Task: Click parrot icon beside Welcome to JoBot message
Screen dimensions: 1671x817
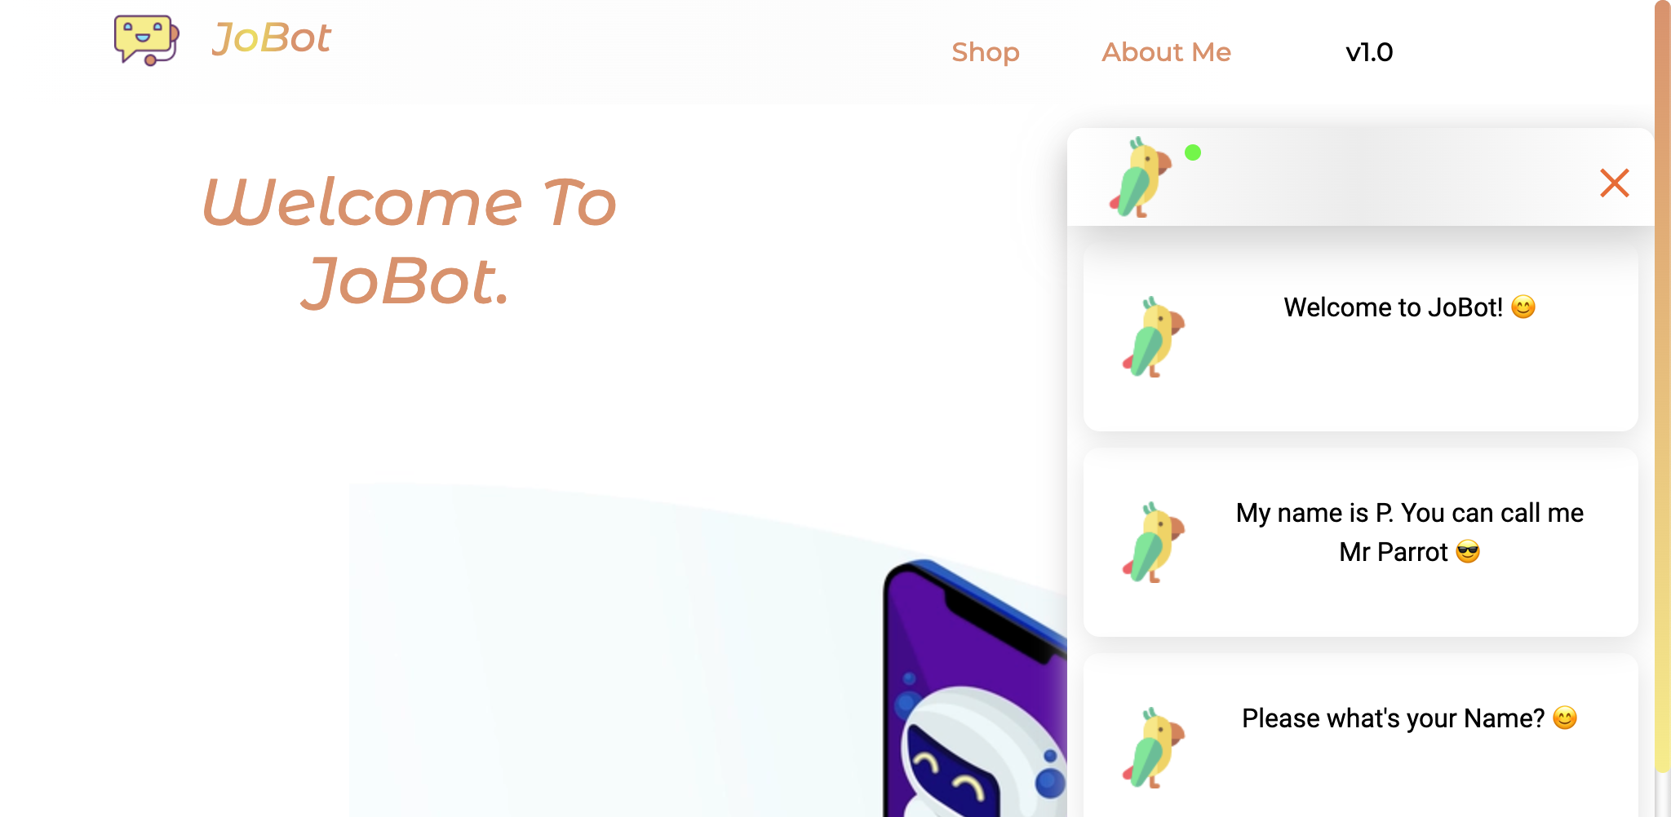Action: click(x=1153, y=337)
